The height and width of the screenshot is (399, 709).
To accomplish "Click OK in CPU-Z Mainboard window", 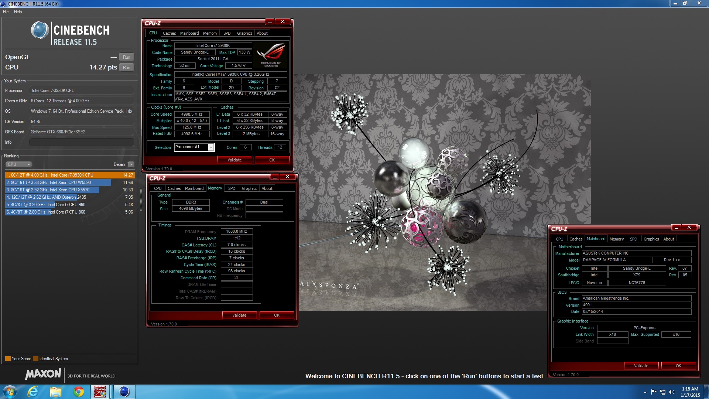I will pyautogui.click(x=678, y=366).
